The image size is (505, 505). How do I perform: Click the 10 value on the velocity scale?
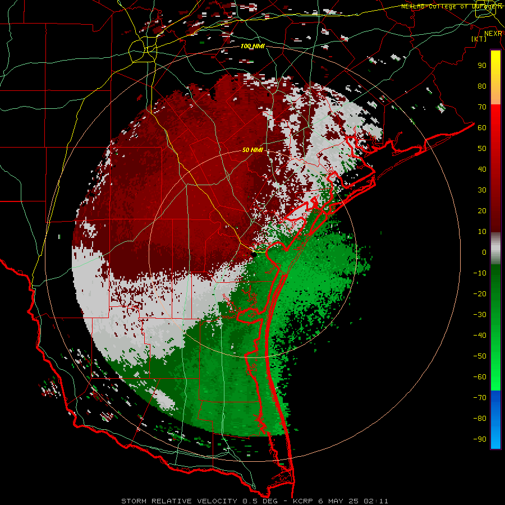(x=482, y=232)
